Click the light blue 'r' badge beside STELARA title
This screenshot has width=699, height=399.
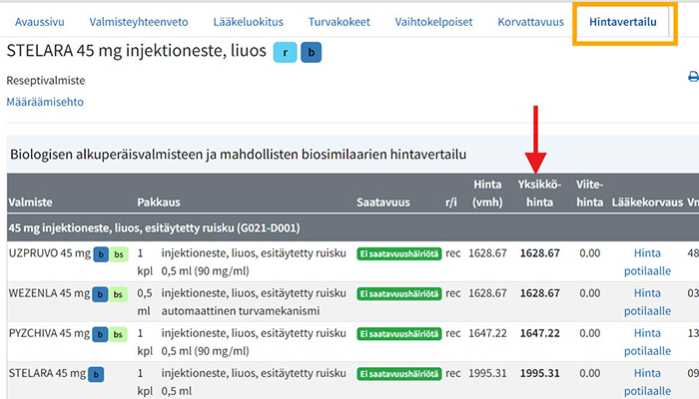click(285, 52)
